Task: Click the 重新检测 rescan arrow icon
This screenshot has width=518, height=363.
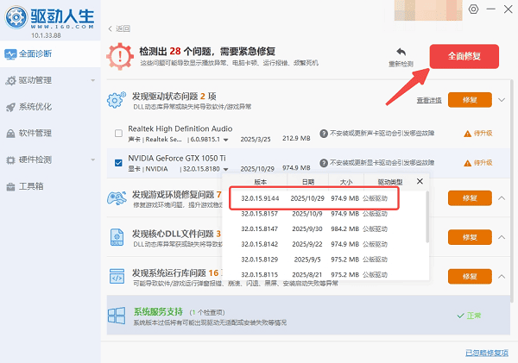Action: coord(401,52)
